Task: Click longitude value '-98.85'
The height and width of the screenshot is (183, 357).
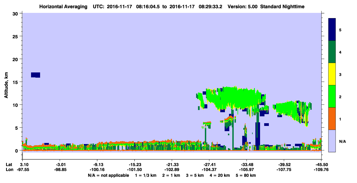Action: pyautogui.click(x=60, y=170)
